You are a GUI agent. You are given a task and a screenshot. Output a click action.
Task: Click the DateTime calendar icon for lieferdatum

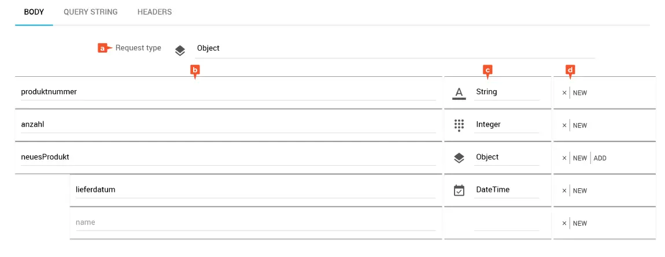(x=459, y=190)
